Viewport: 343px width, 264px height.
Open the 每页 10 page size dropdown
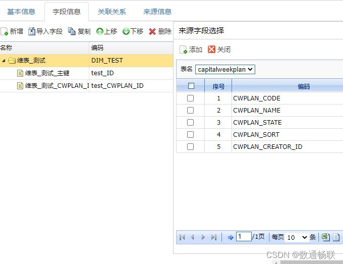point(297,237)
